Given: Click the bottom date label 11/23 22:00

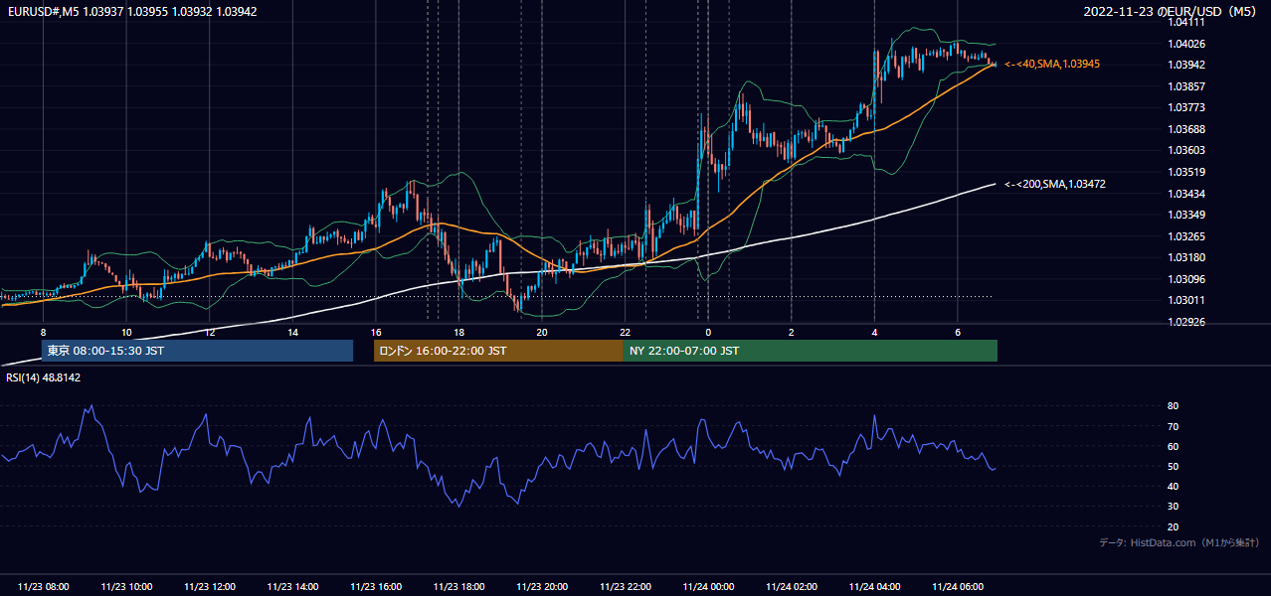Looking at the screenshot, I should (x=625, y=587).
